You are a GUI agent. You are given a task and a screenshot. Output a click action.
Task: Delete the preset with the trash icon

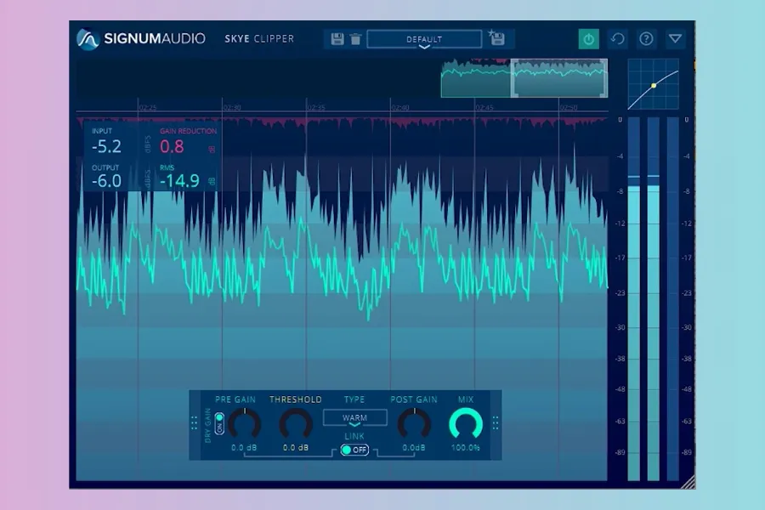355,39
